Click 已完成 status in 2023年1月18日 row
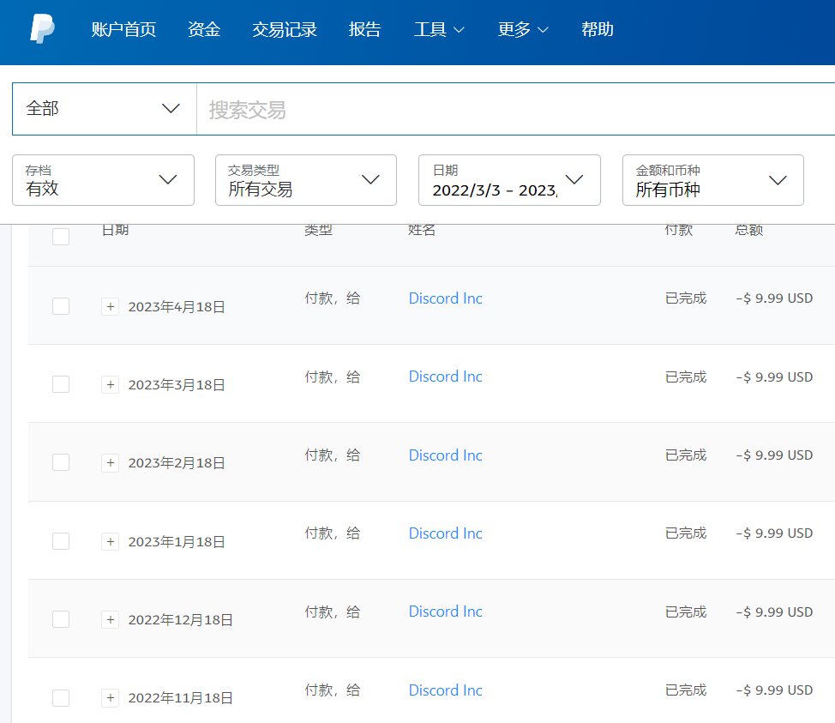The width and height of the screenshot is (835, 723). click(x=686, y=533)
